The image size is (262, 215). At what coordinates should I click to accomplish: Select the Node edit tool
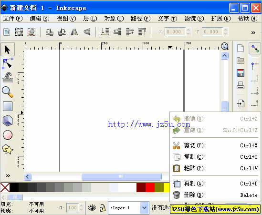point(8,63)
